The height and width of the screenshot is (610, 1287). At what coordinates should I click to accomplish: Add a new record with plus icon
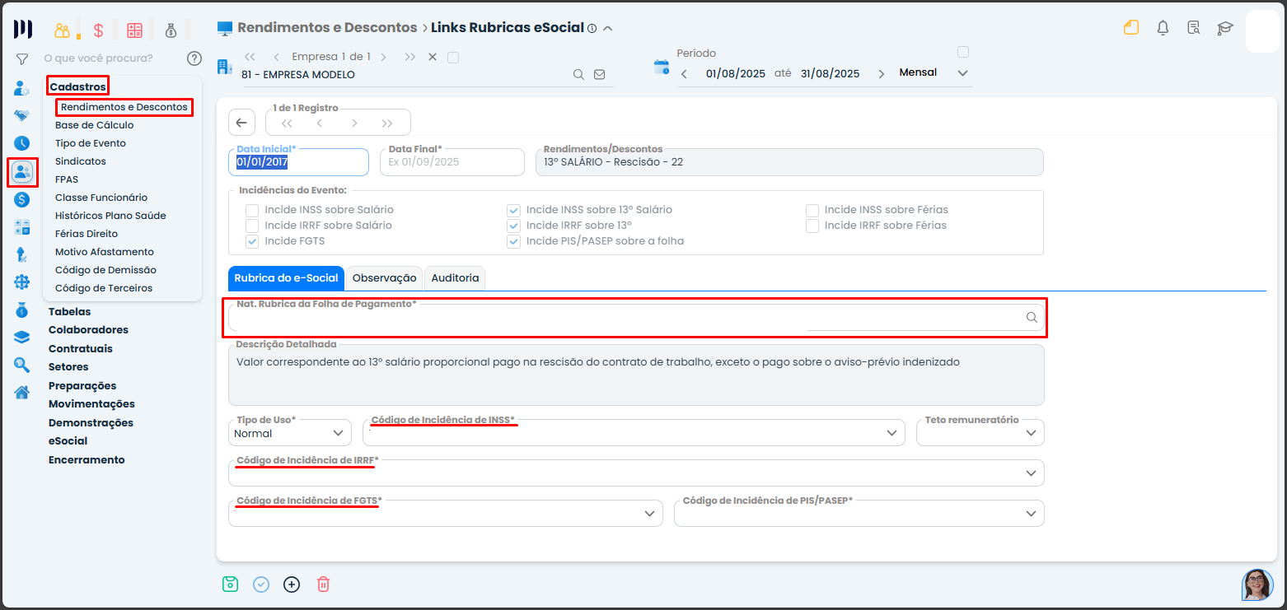pos(292,584)
